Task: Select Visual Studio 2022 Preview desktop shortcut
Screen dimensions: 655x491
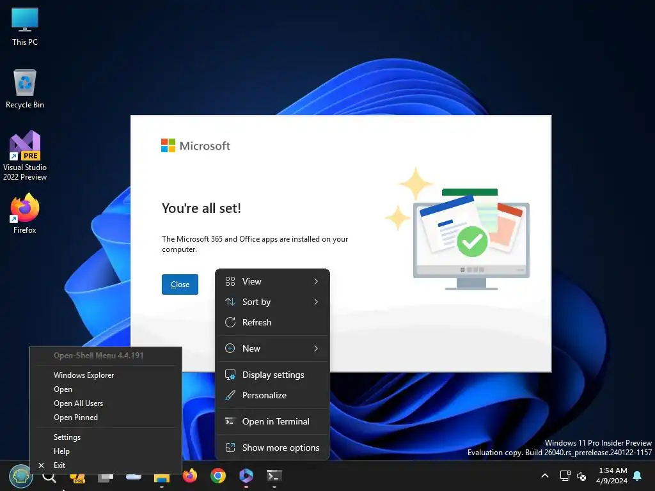Action: [25, 156]
